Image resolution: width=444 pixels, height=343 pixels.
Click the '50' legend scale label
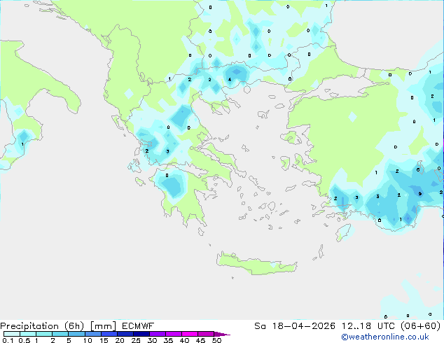[x=216, y=340]
